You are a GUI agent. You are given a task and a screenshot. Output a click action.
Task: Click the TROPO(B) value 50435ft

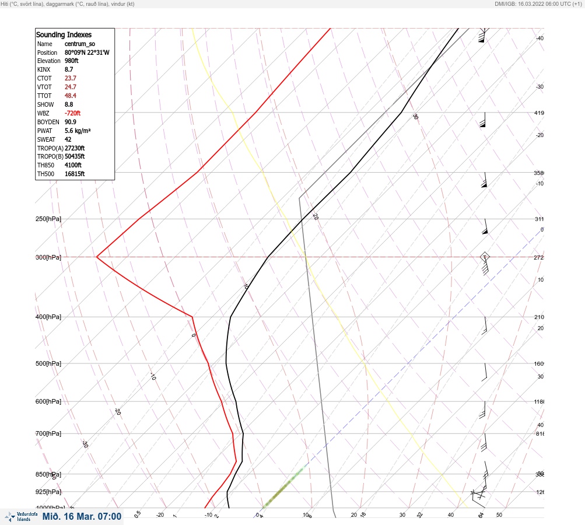[75, 156]
